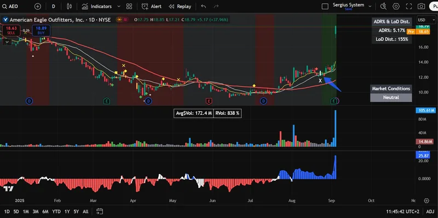The height and width of the screenshot is (218, 438).
Task: Select the 1M date range
Action: pyautogui.click(x=26, y=211)
